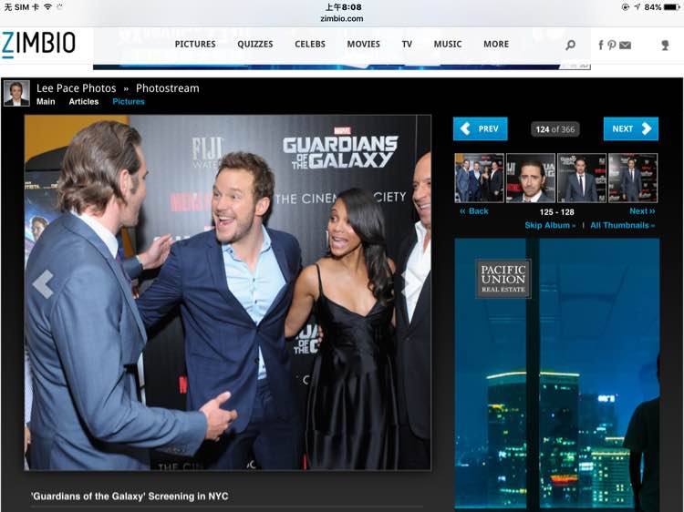The image size is (684, 512).
Task: Open the MOVIES menu
Action: click(x=363, y=44)
